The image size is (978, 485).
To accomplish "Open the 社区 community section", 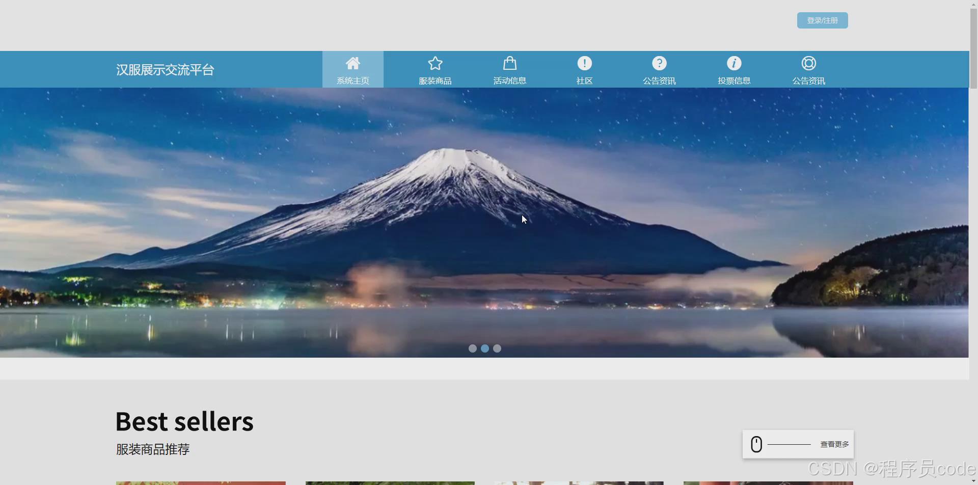I will pyautogui.click(x=584, y=69).
